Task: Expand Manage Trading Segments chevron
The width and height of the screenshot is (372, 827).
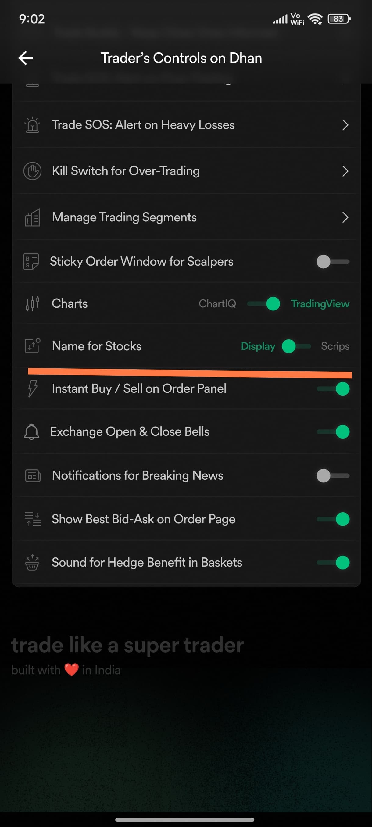Action: point(345,217)
